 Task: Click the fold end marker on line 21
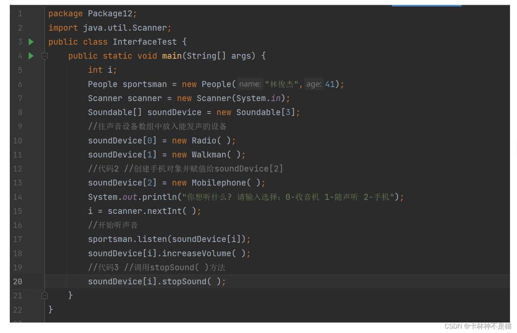click(x=44, y=296)
